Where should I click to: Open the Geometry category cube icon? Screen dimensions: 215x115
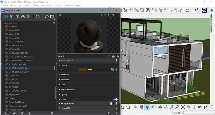pos(17,17)
